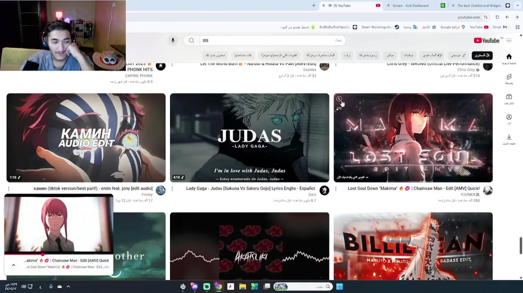Open Saro channel avatar
The height and width of the screenshot is (293, 523).
point(324,190)
